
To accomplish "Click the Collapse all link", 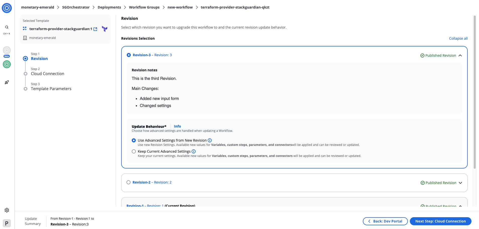I will pyautogui.click(x=458, y=38).
